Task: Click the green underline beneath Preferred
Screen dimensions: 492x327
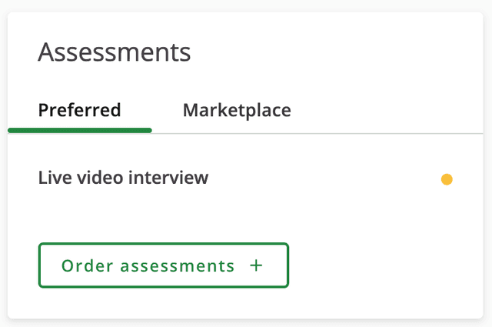Action: [79, 130]
